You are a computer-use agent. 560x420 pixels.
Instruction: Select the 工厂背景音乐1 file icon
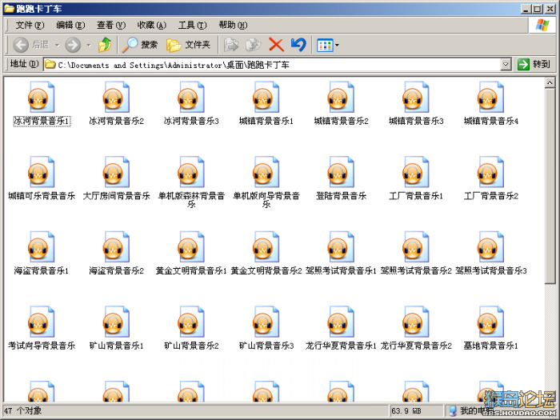pos(416,172)
